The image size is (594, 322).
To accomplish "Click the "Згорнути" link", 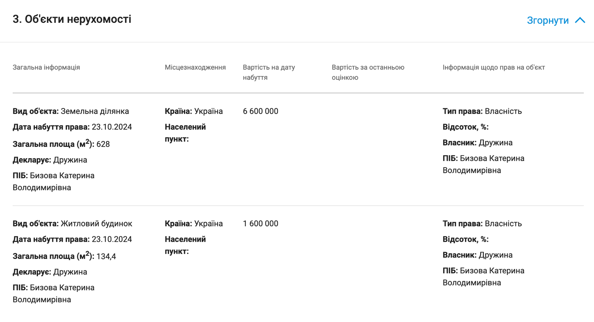I will [547, 20].
